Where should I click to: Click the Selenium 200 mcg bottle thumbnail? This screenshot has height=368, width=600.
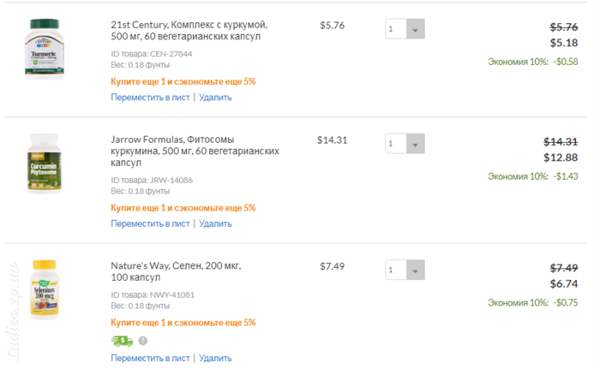coord(45,289)
